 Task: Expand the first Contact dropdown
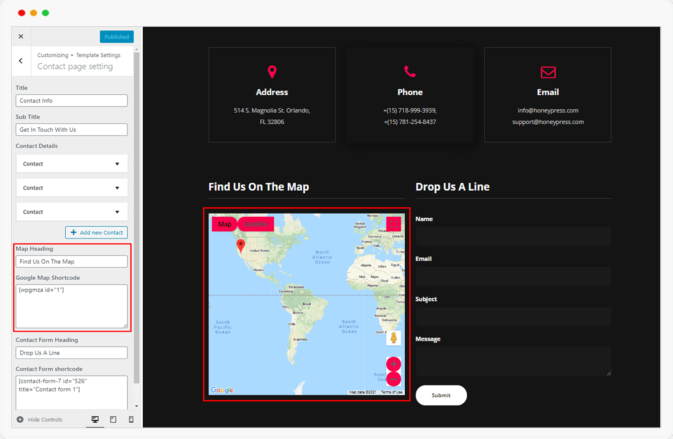point(72,164)
